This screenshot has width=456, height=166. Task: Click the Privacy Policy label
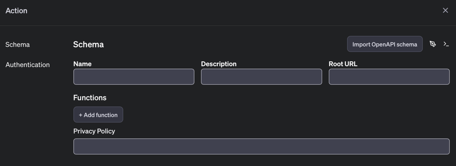tap(94, 131)
